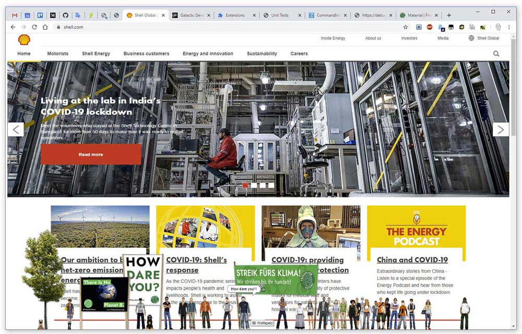Click the There Is No Planet B sign

tap(104, 295)
